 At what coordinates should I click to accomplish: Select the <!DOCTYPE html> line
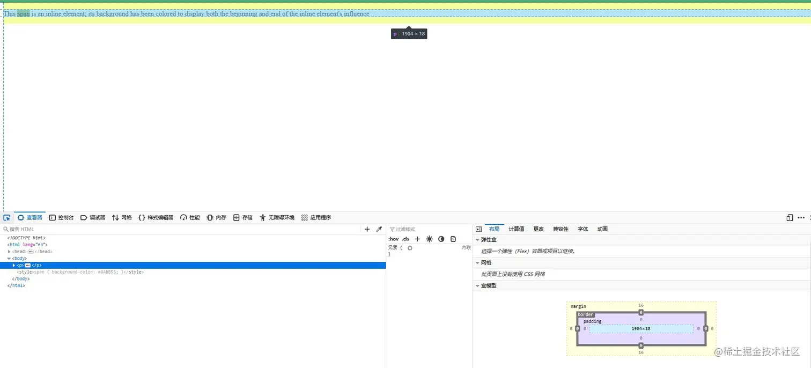(x=26, y=238)
